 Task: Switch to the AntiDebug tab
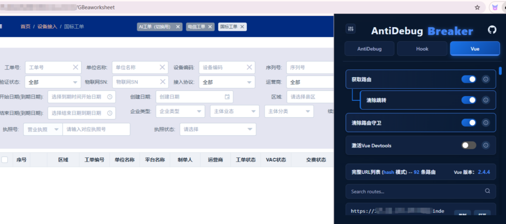(370, 49)
